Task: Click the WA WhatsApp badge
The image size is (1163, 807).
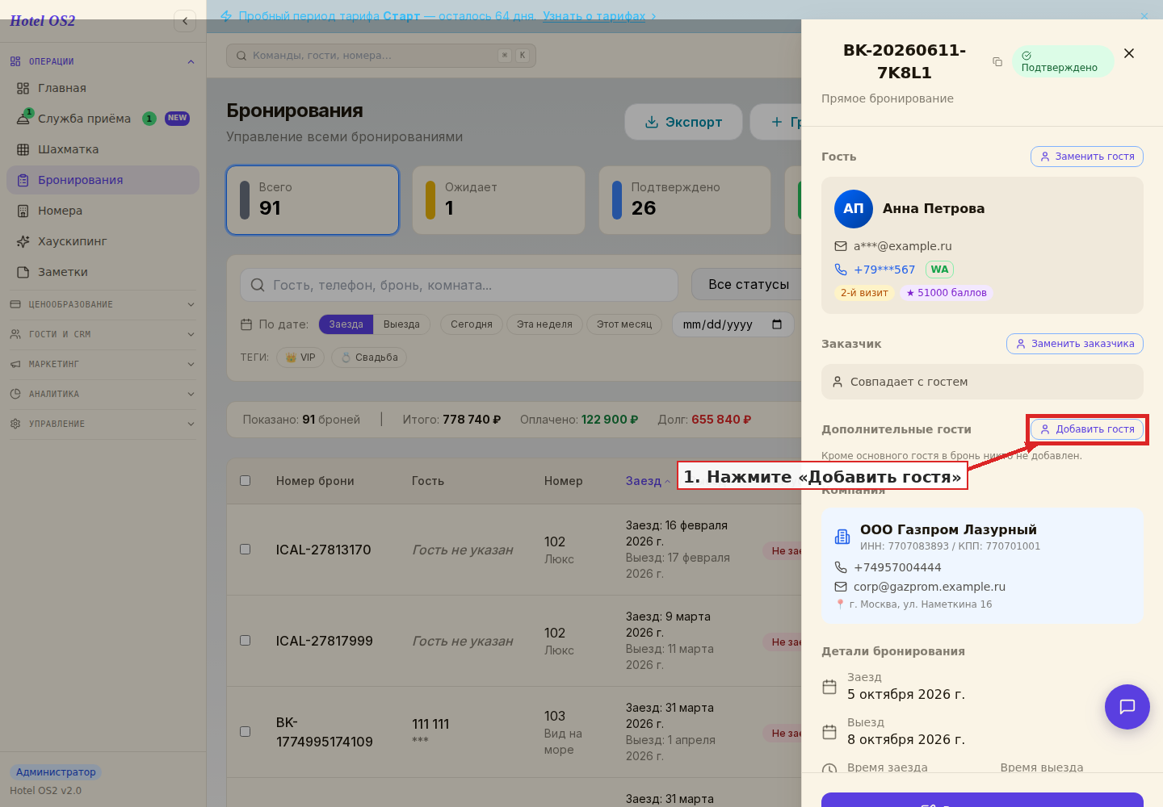Action: click(939, 270)
